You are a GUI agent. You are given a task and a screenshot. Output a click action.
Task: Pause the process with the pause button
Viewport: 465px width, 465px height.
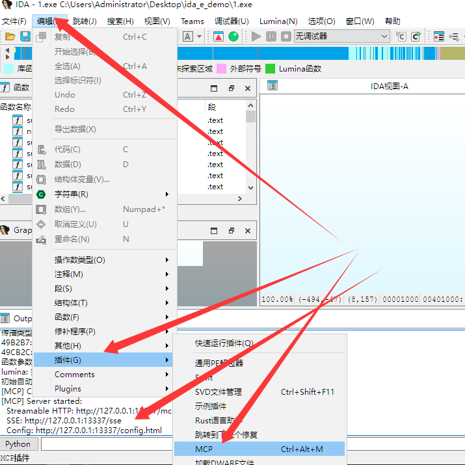click(271, 36)
